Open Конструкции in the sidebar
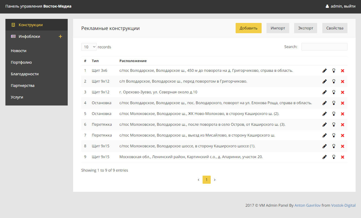Image resolution: width=361 pixels, height=218 pixels. (31, 25)
